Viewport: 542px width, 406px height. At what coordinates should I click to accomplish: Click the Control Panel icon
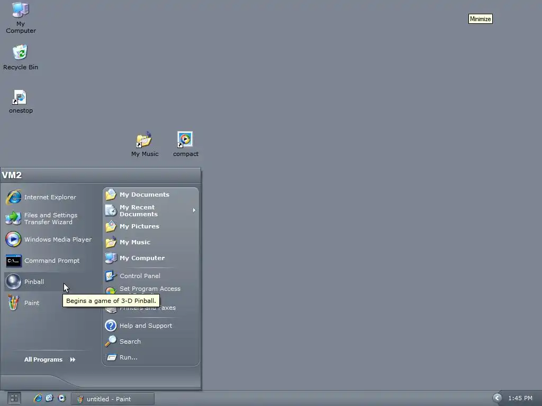click(111, 276)
